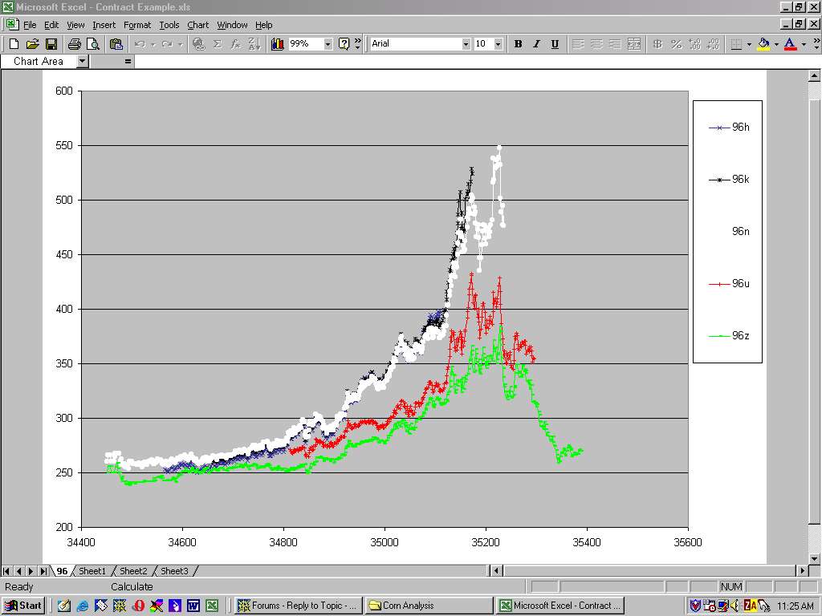Apply the yellow Fill Color bucket
Viewport: 822px width, 616px height.
tap(763, 44)
